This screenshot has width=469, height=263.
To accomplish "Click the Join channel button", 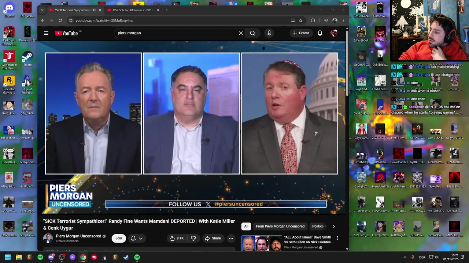I will pyautogui.click(x=119, y=238).
